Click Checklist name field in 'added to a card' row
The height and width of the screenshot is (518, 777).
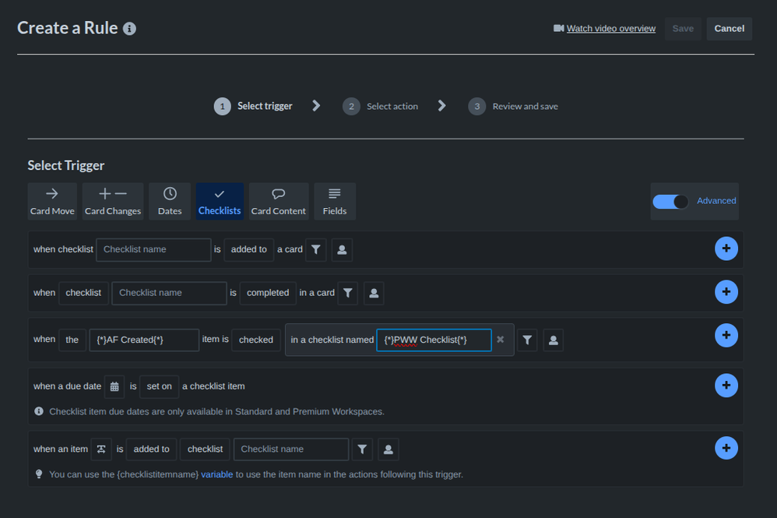(x=153, y=249)
